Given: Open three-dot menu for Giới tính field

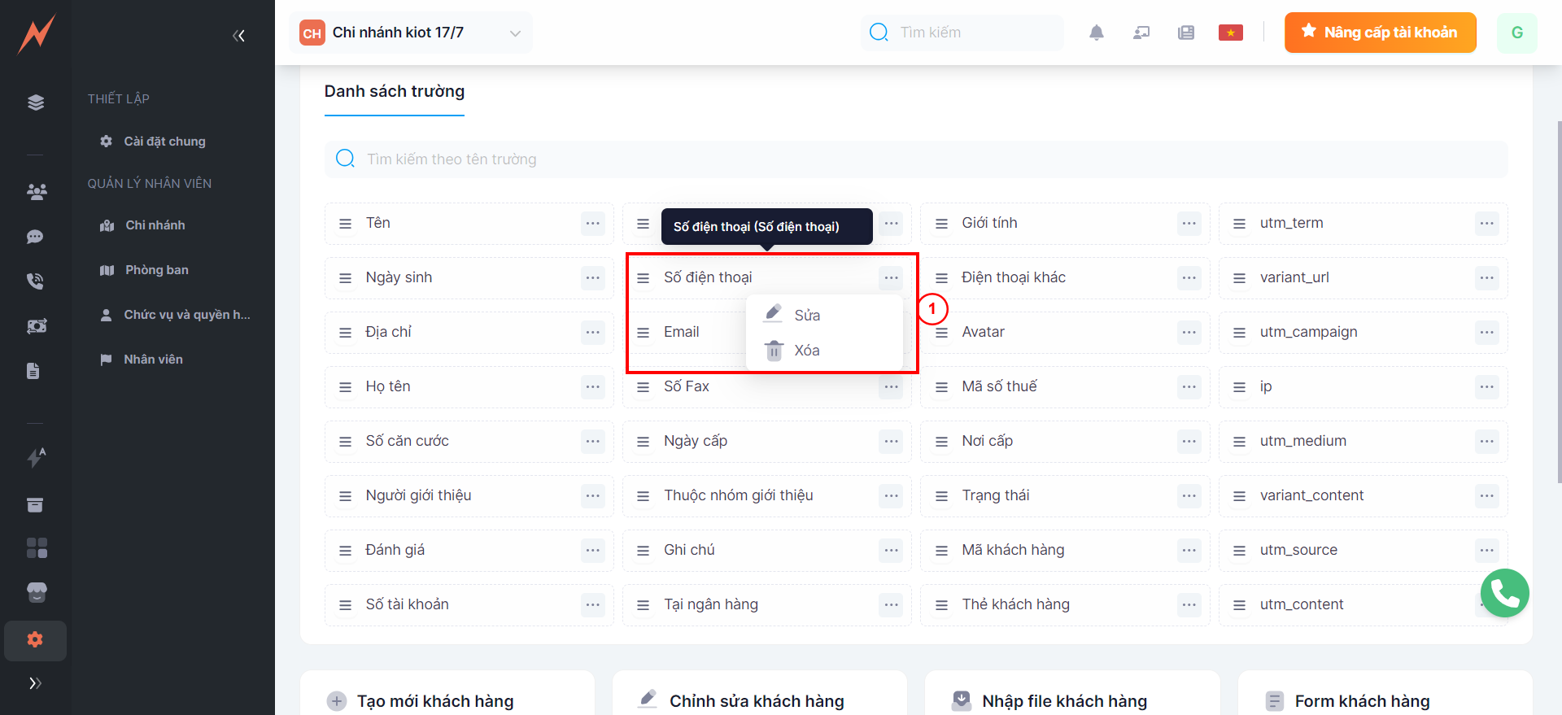Looking at the screenshot, I should 1189,224.
